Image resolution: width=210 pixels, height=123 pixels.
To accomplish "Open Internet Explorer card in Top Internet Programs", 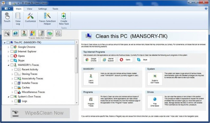I will (x=108, y=60).
